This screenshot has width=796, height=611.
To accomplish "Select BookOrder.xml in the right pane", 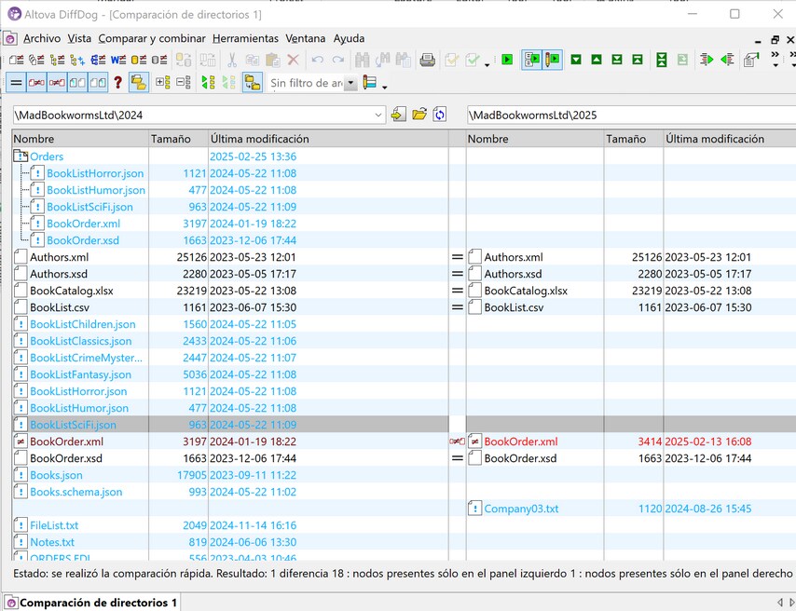I will point(520,441).
